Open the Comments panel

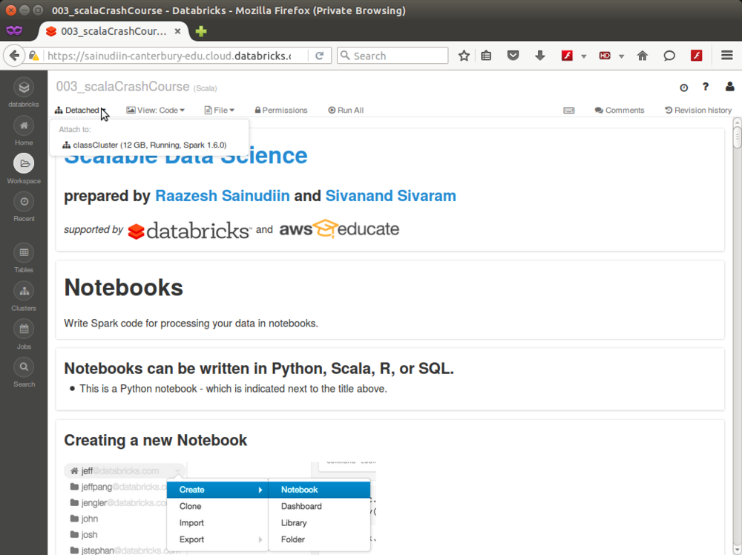point(620,111)
